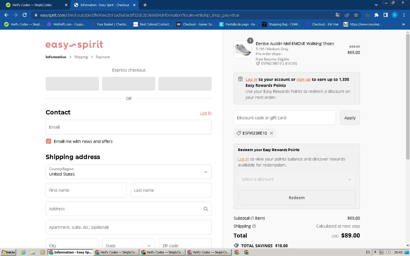Switch to the Information - Easy Spirit tab

[x=104, y=5]
